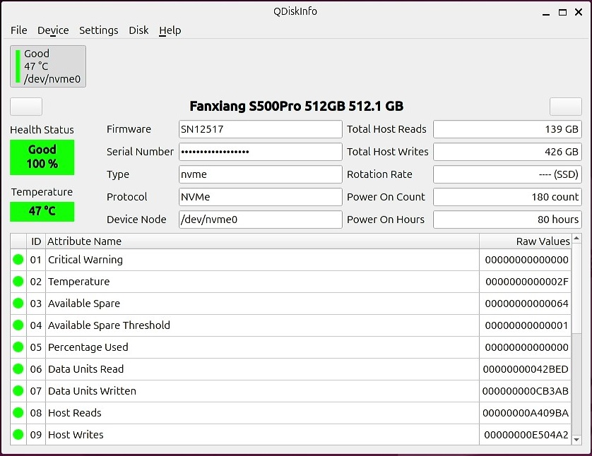
Task: Select the Available Spare Threshold attribute name
Action: [109, 325]
